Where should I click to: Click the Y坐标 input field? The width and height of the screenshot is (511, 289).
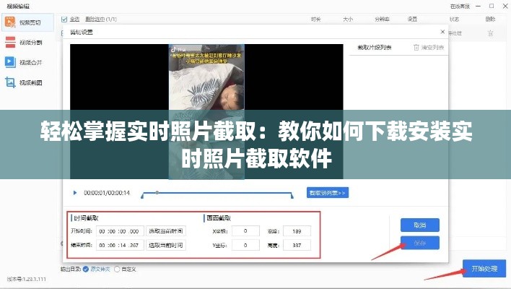pyautogui.click(x=245, y=245)
